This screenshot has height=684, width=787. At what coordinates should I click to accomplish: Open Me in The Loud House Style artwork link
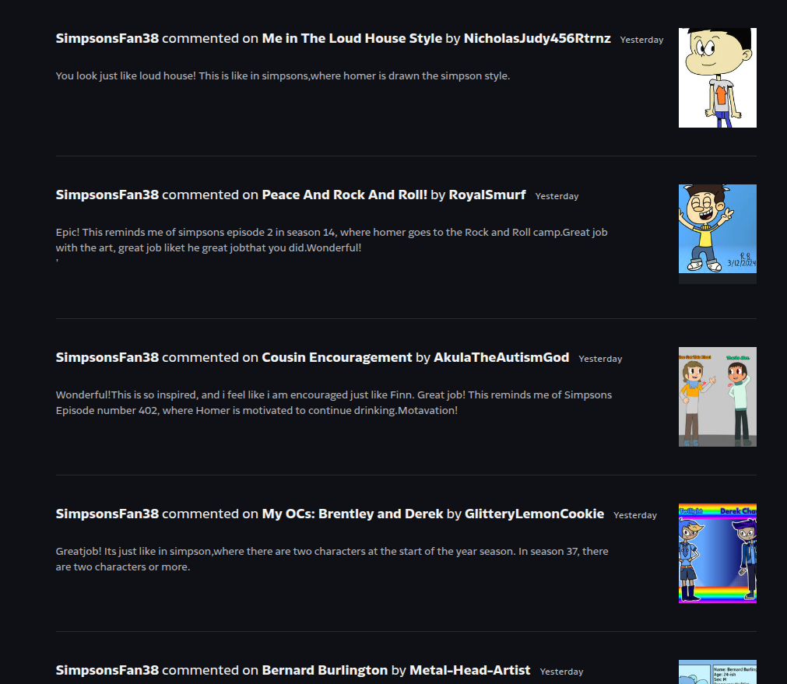pyautogui.click(x=352, y=39)
